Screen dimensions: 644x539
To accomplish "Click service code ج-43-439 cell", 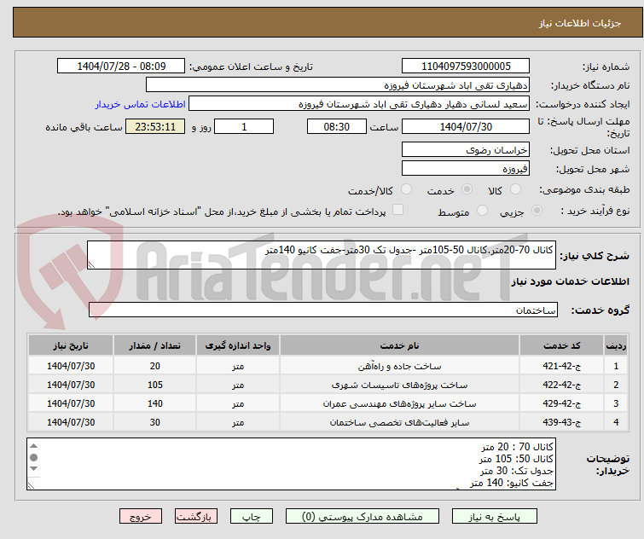I will (x=561, y=422).
